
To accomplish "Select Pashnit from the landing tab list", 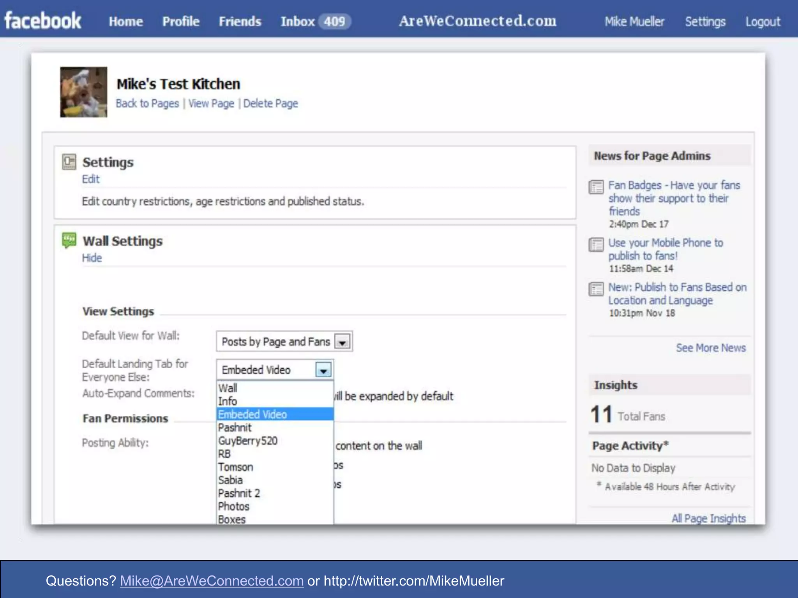I will tap(235, 427).
